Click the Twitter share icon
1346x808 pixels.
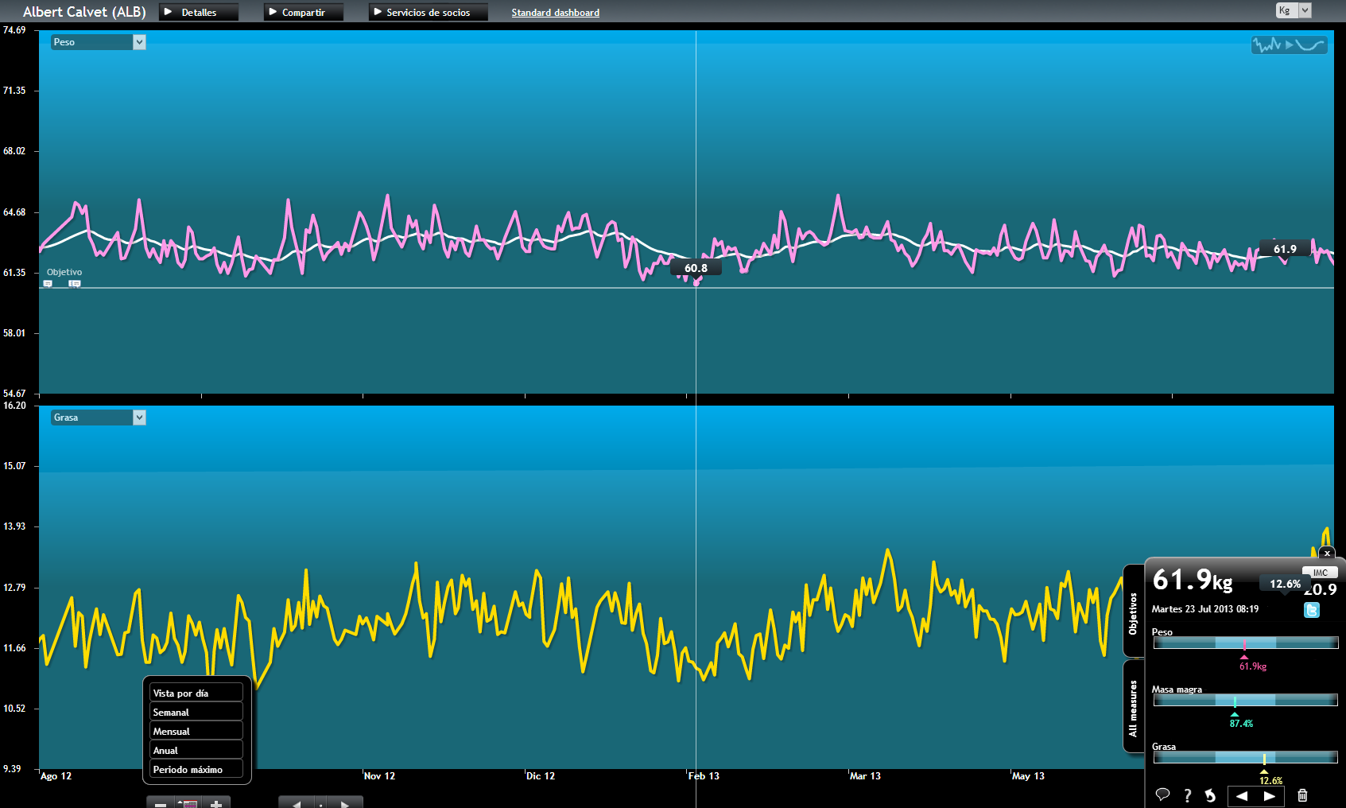pos(1312,610)
